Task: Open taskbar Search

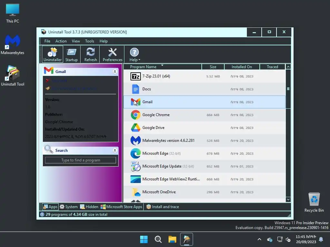Action: click(158, 239)
